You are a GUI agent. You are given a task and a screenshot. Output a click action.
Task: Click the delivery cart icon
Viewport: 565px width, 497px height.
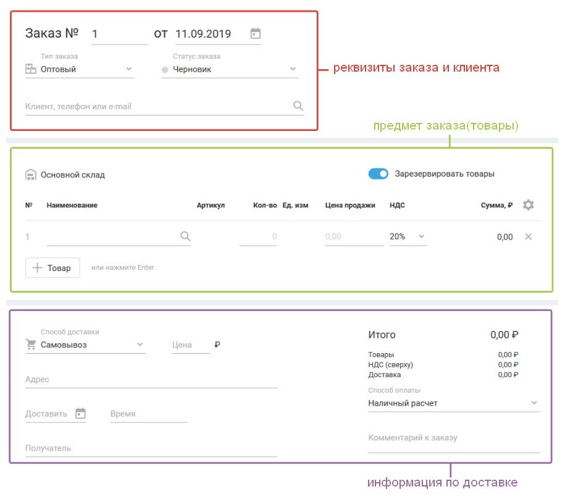coord(31,345)
